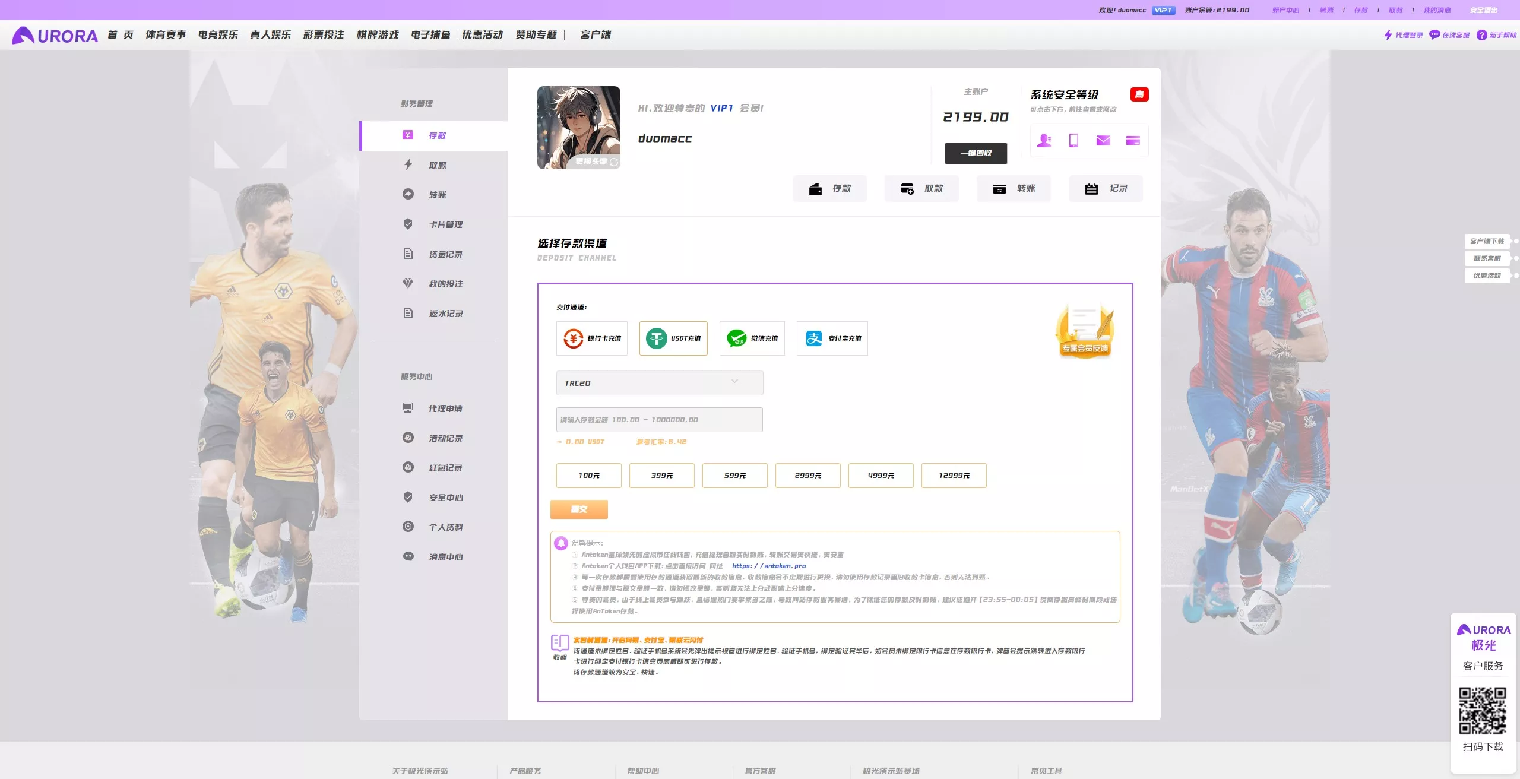This screenshot has height=779, width=1520.
Task: Open 资金记录 in the sidebar
Action: point(433,254)
